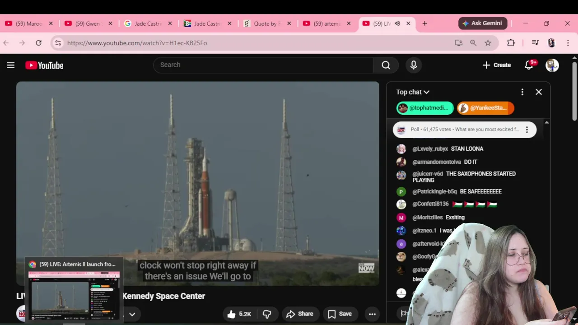Switch to the Maroon YouTube tab
This screenshot has height=325, width=578.
(x=29, y=23)
